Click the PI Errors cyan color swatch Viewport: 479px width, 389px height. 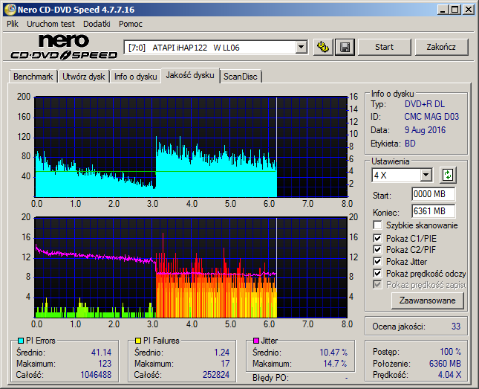21,341
